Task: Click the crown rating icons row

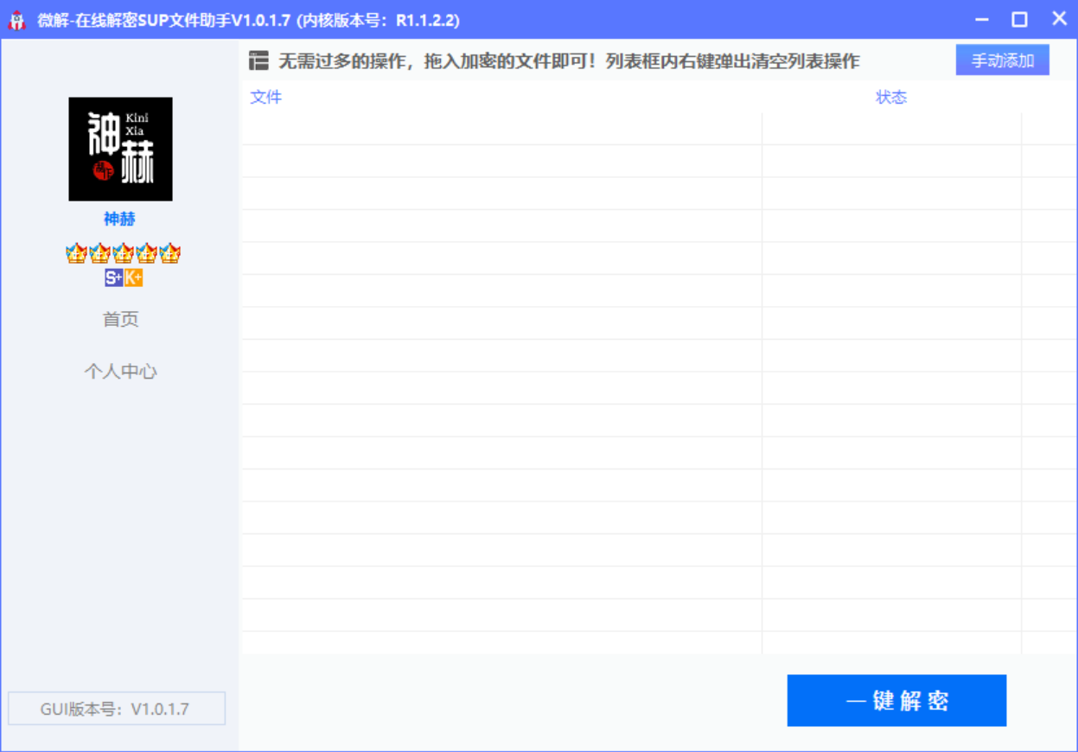Action: [123, 254]
